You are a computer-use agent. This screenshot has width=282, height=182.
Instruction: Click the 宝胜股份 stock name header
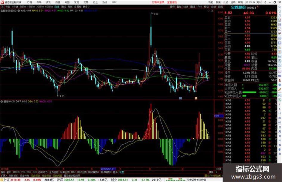238,7
